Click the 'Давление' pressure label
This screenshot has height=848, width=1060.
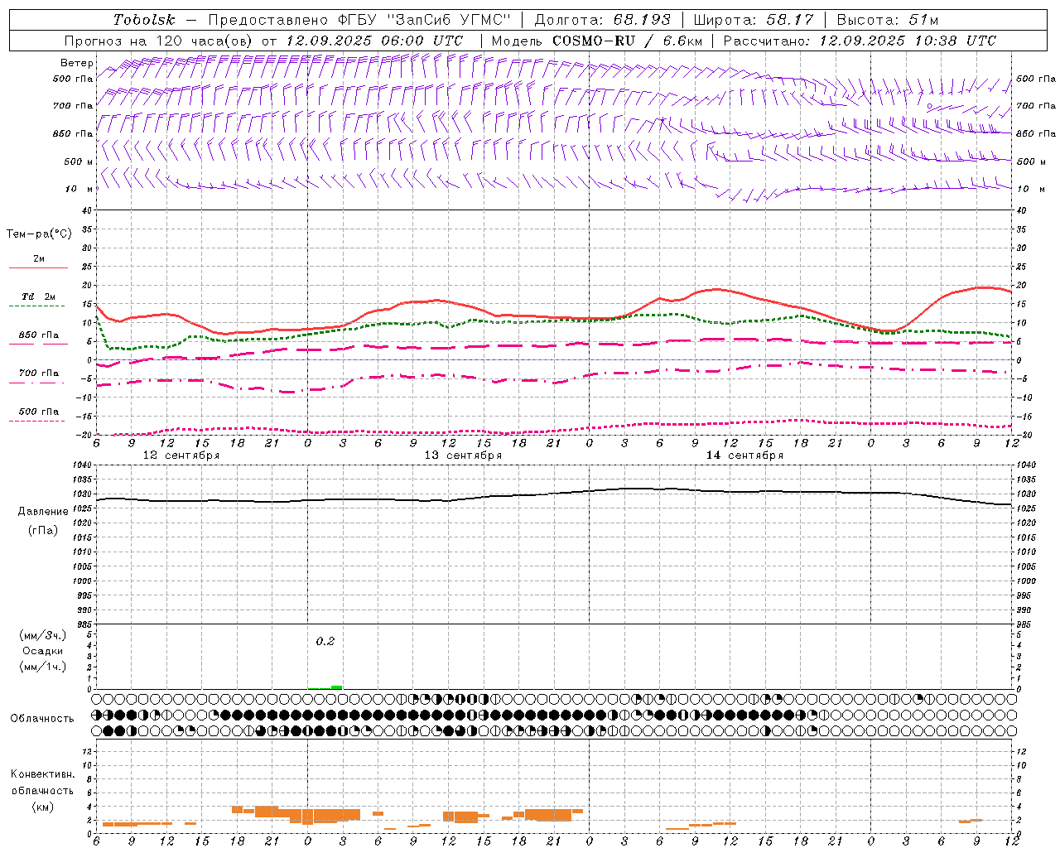pos(43,512)
